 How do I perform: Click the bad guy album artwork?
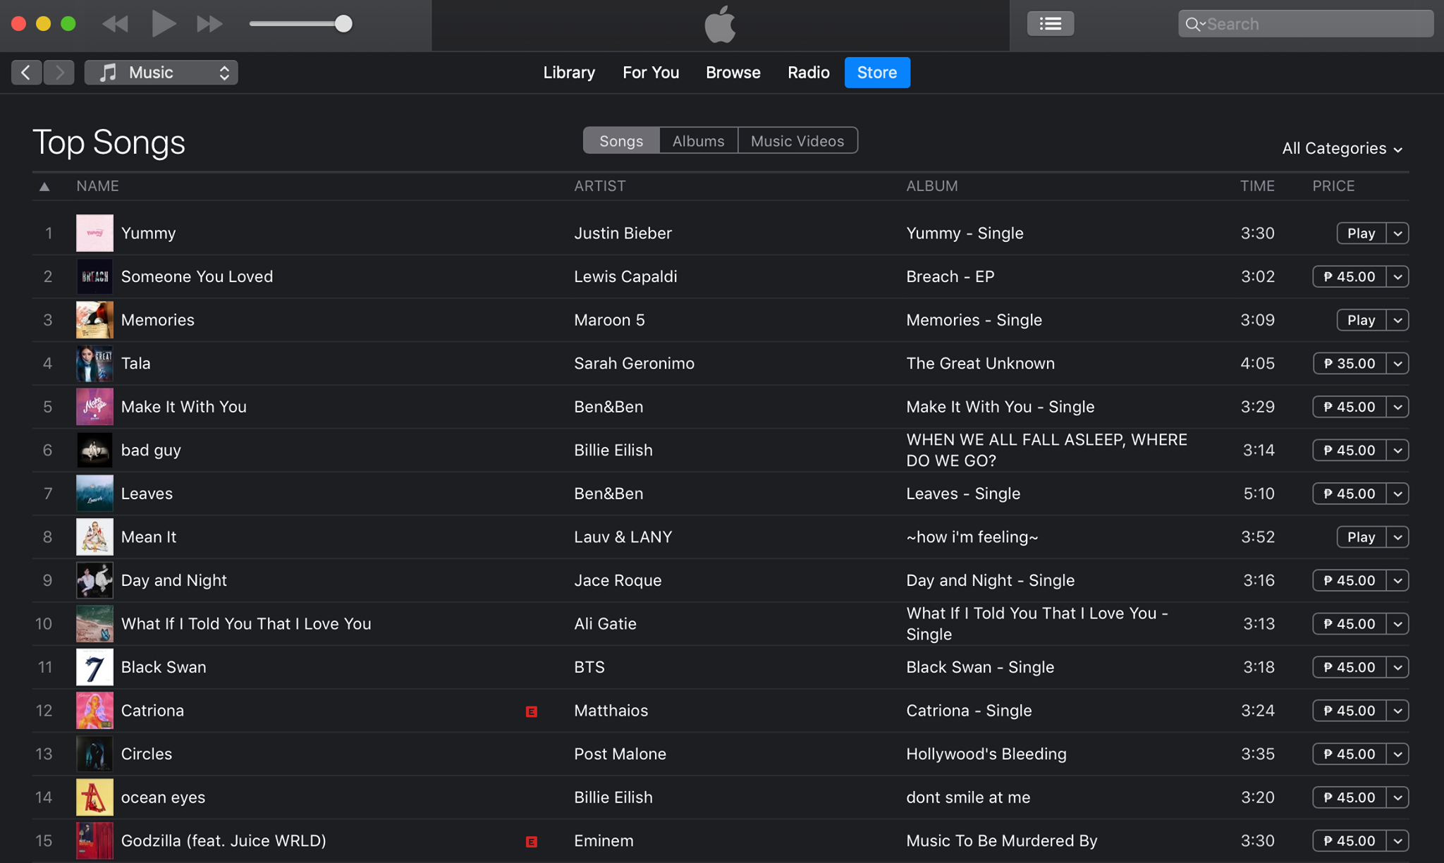pyautogui.click(x=94, y=450)
